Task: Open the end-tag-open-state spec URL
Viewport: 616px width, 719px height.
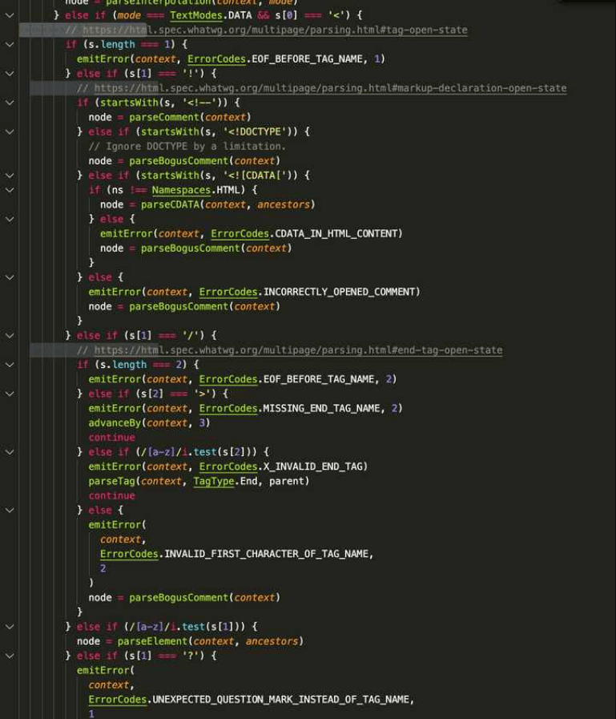Action: coord(298,350)
